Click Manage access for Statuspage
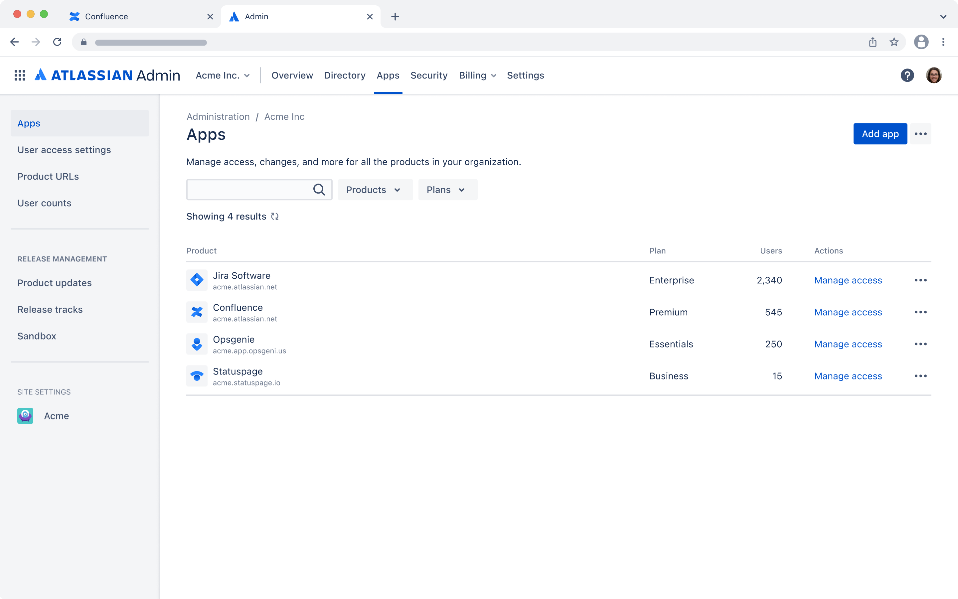Image resolution: width=958 pixels, height=599 pixels. tap(848, 376)
